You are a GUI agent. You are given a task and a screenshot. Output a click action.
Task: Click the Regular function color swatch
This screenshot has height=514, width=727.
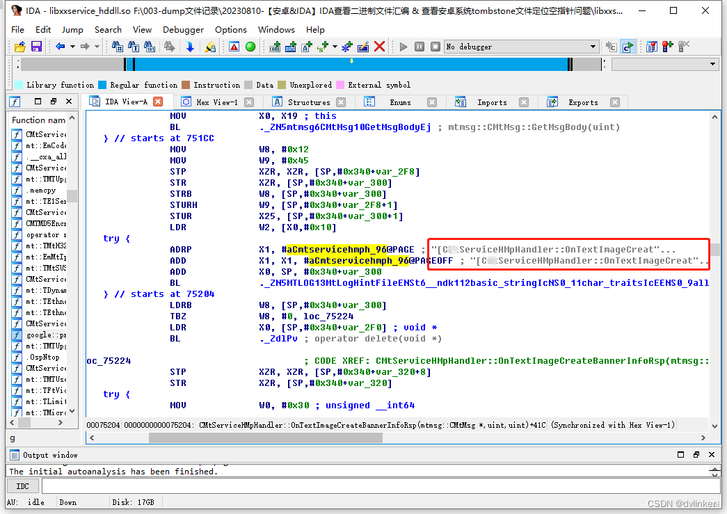102,85
